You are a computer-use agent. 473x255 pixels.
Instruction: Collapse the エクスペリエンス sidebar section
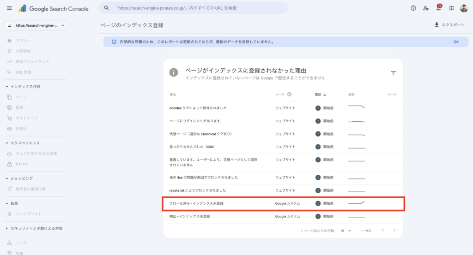coord(7,143)
